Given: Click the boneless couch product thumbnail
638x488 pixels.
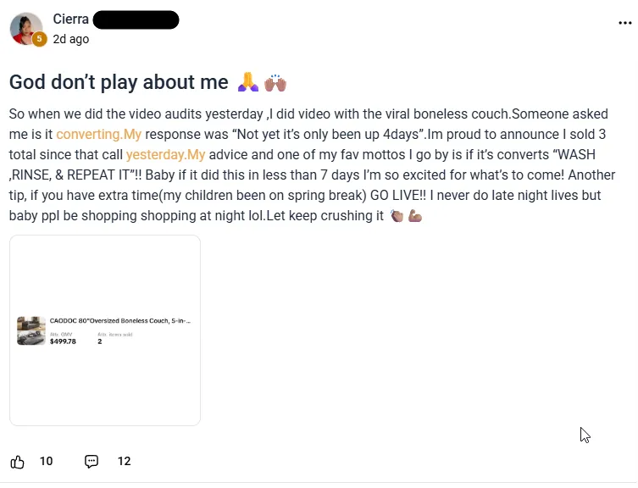Looking at the screenshot, I should (x=31, y=330).
